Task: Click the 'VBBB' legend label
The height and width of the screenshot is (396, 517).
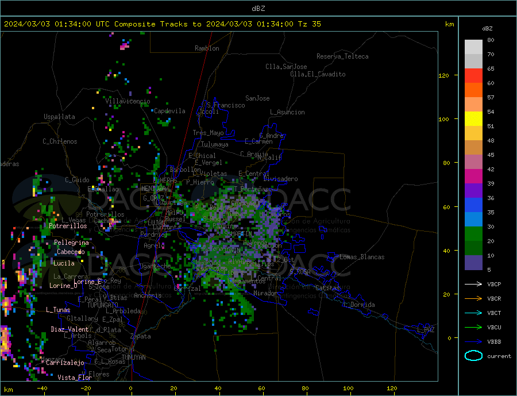Action: tap(494, 341)
